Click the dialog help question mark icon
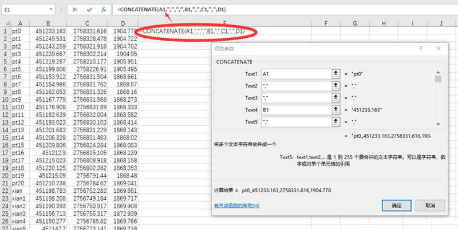Image resolution: width=458 pixels, height=230 pixels. [421, 49]
